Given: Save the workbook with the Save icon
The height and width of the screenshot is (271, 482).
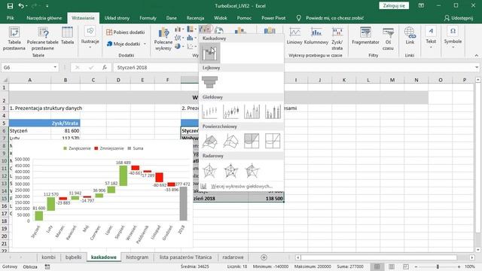Looking at the screenshot, I should [10, 6].
